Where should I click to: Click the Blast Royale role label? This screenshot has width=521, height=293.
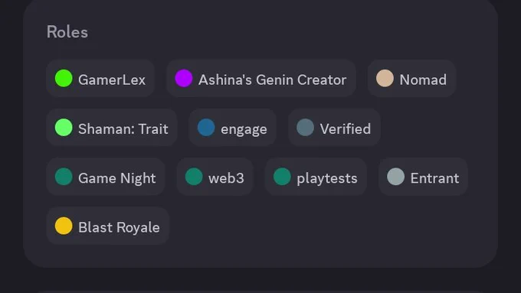119,228
